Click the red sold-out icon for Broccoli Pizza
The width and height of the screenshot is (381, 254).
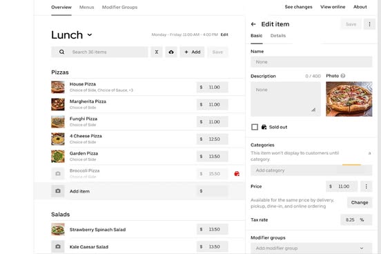[237, 173]
